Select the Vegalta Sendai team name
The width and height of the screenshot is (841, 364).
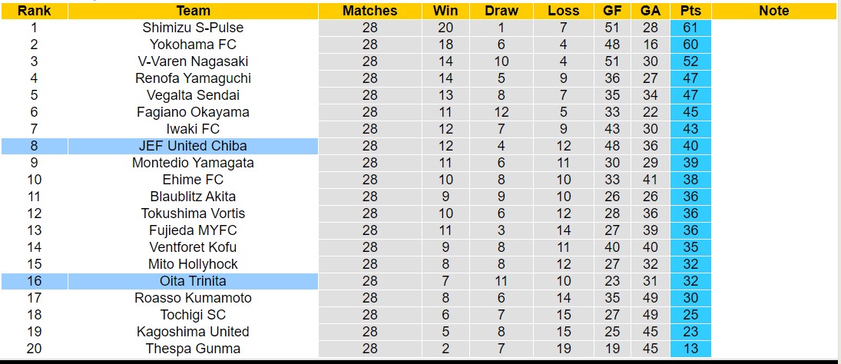[x=193, y=95]
